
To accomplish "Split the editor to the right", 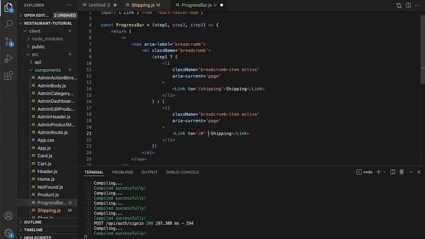I will coord(408,5).
